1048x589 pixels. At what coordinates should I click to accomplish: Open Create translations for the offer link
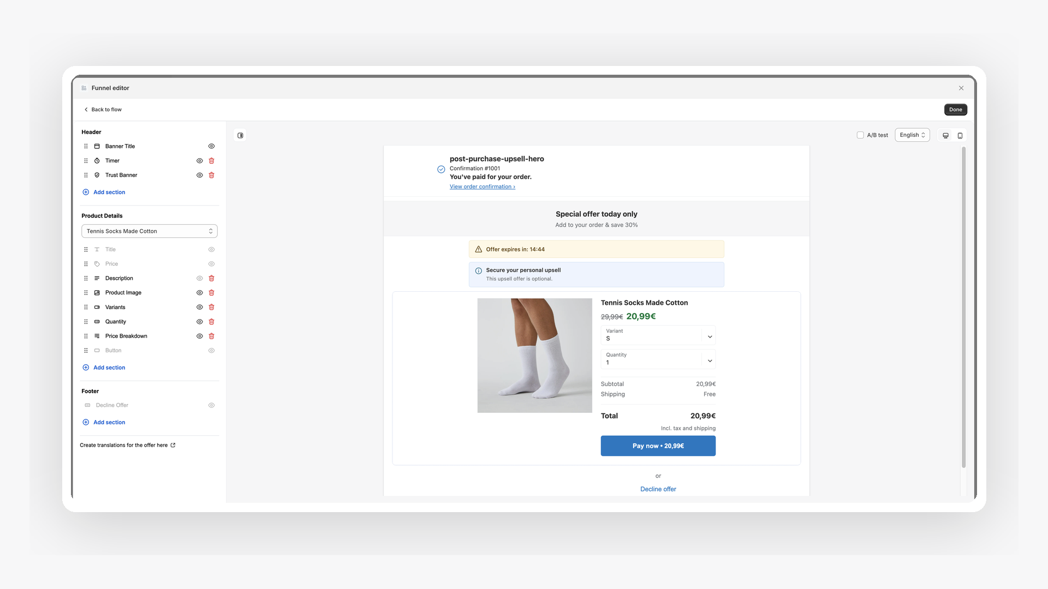click(x=128, y=445)
